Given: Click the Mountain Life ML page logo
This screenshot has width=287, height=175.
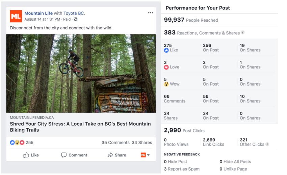Looking at the screenshot, I should (16, 16).
